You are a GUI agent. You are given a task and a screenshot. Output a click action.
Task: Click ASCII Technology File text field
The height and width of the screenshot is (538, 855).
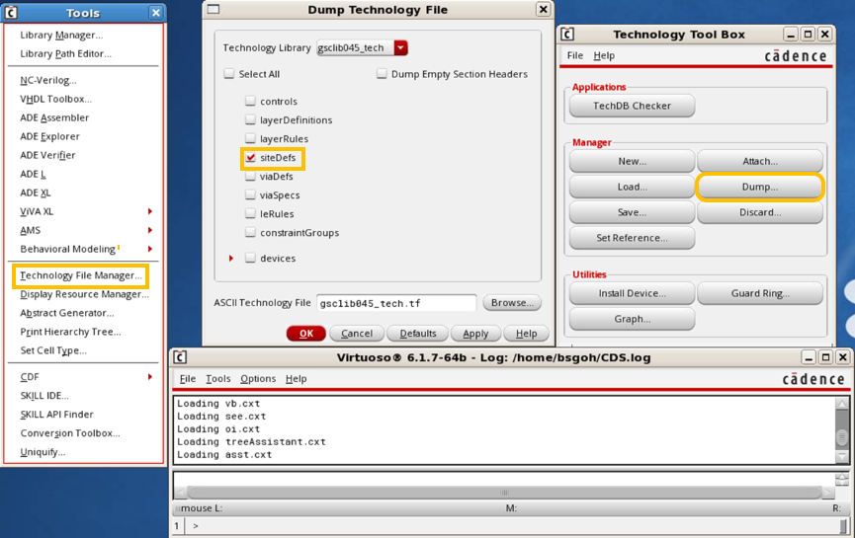[396, 303]
